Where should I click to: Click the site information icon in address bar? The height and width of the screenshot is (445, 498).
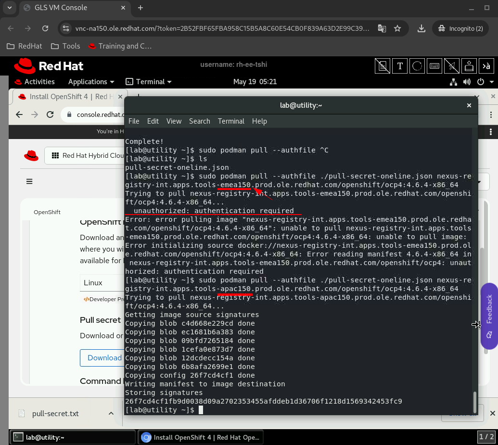point(66,28)
